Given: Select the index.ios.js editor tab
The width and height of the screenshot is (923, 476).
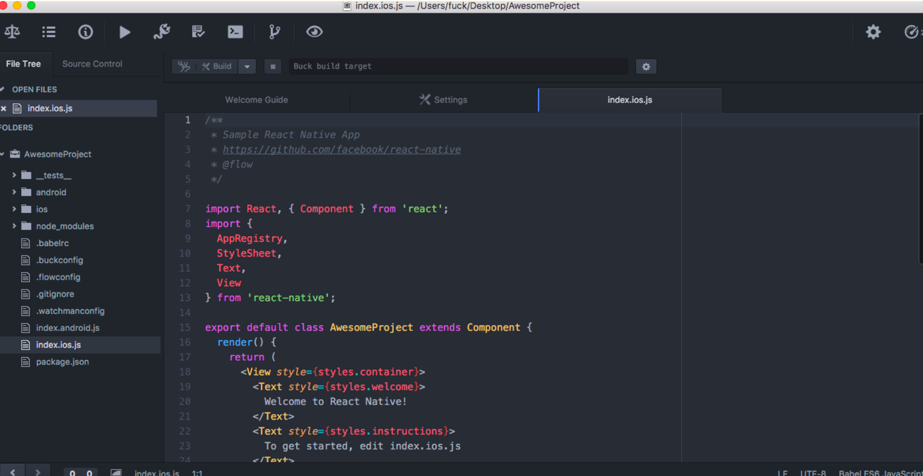Looking at the screenshot, I should pyautogui.click(x=630, y=100).
